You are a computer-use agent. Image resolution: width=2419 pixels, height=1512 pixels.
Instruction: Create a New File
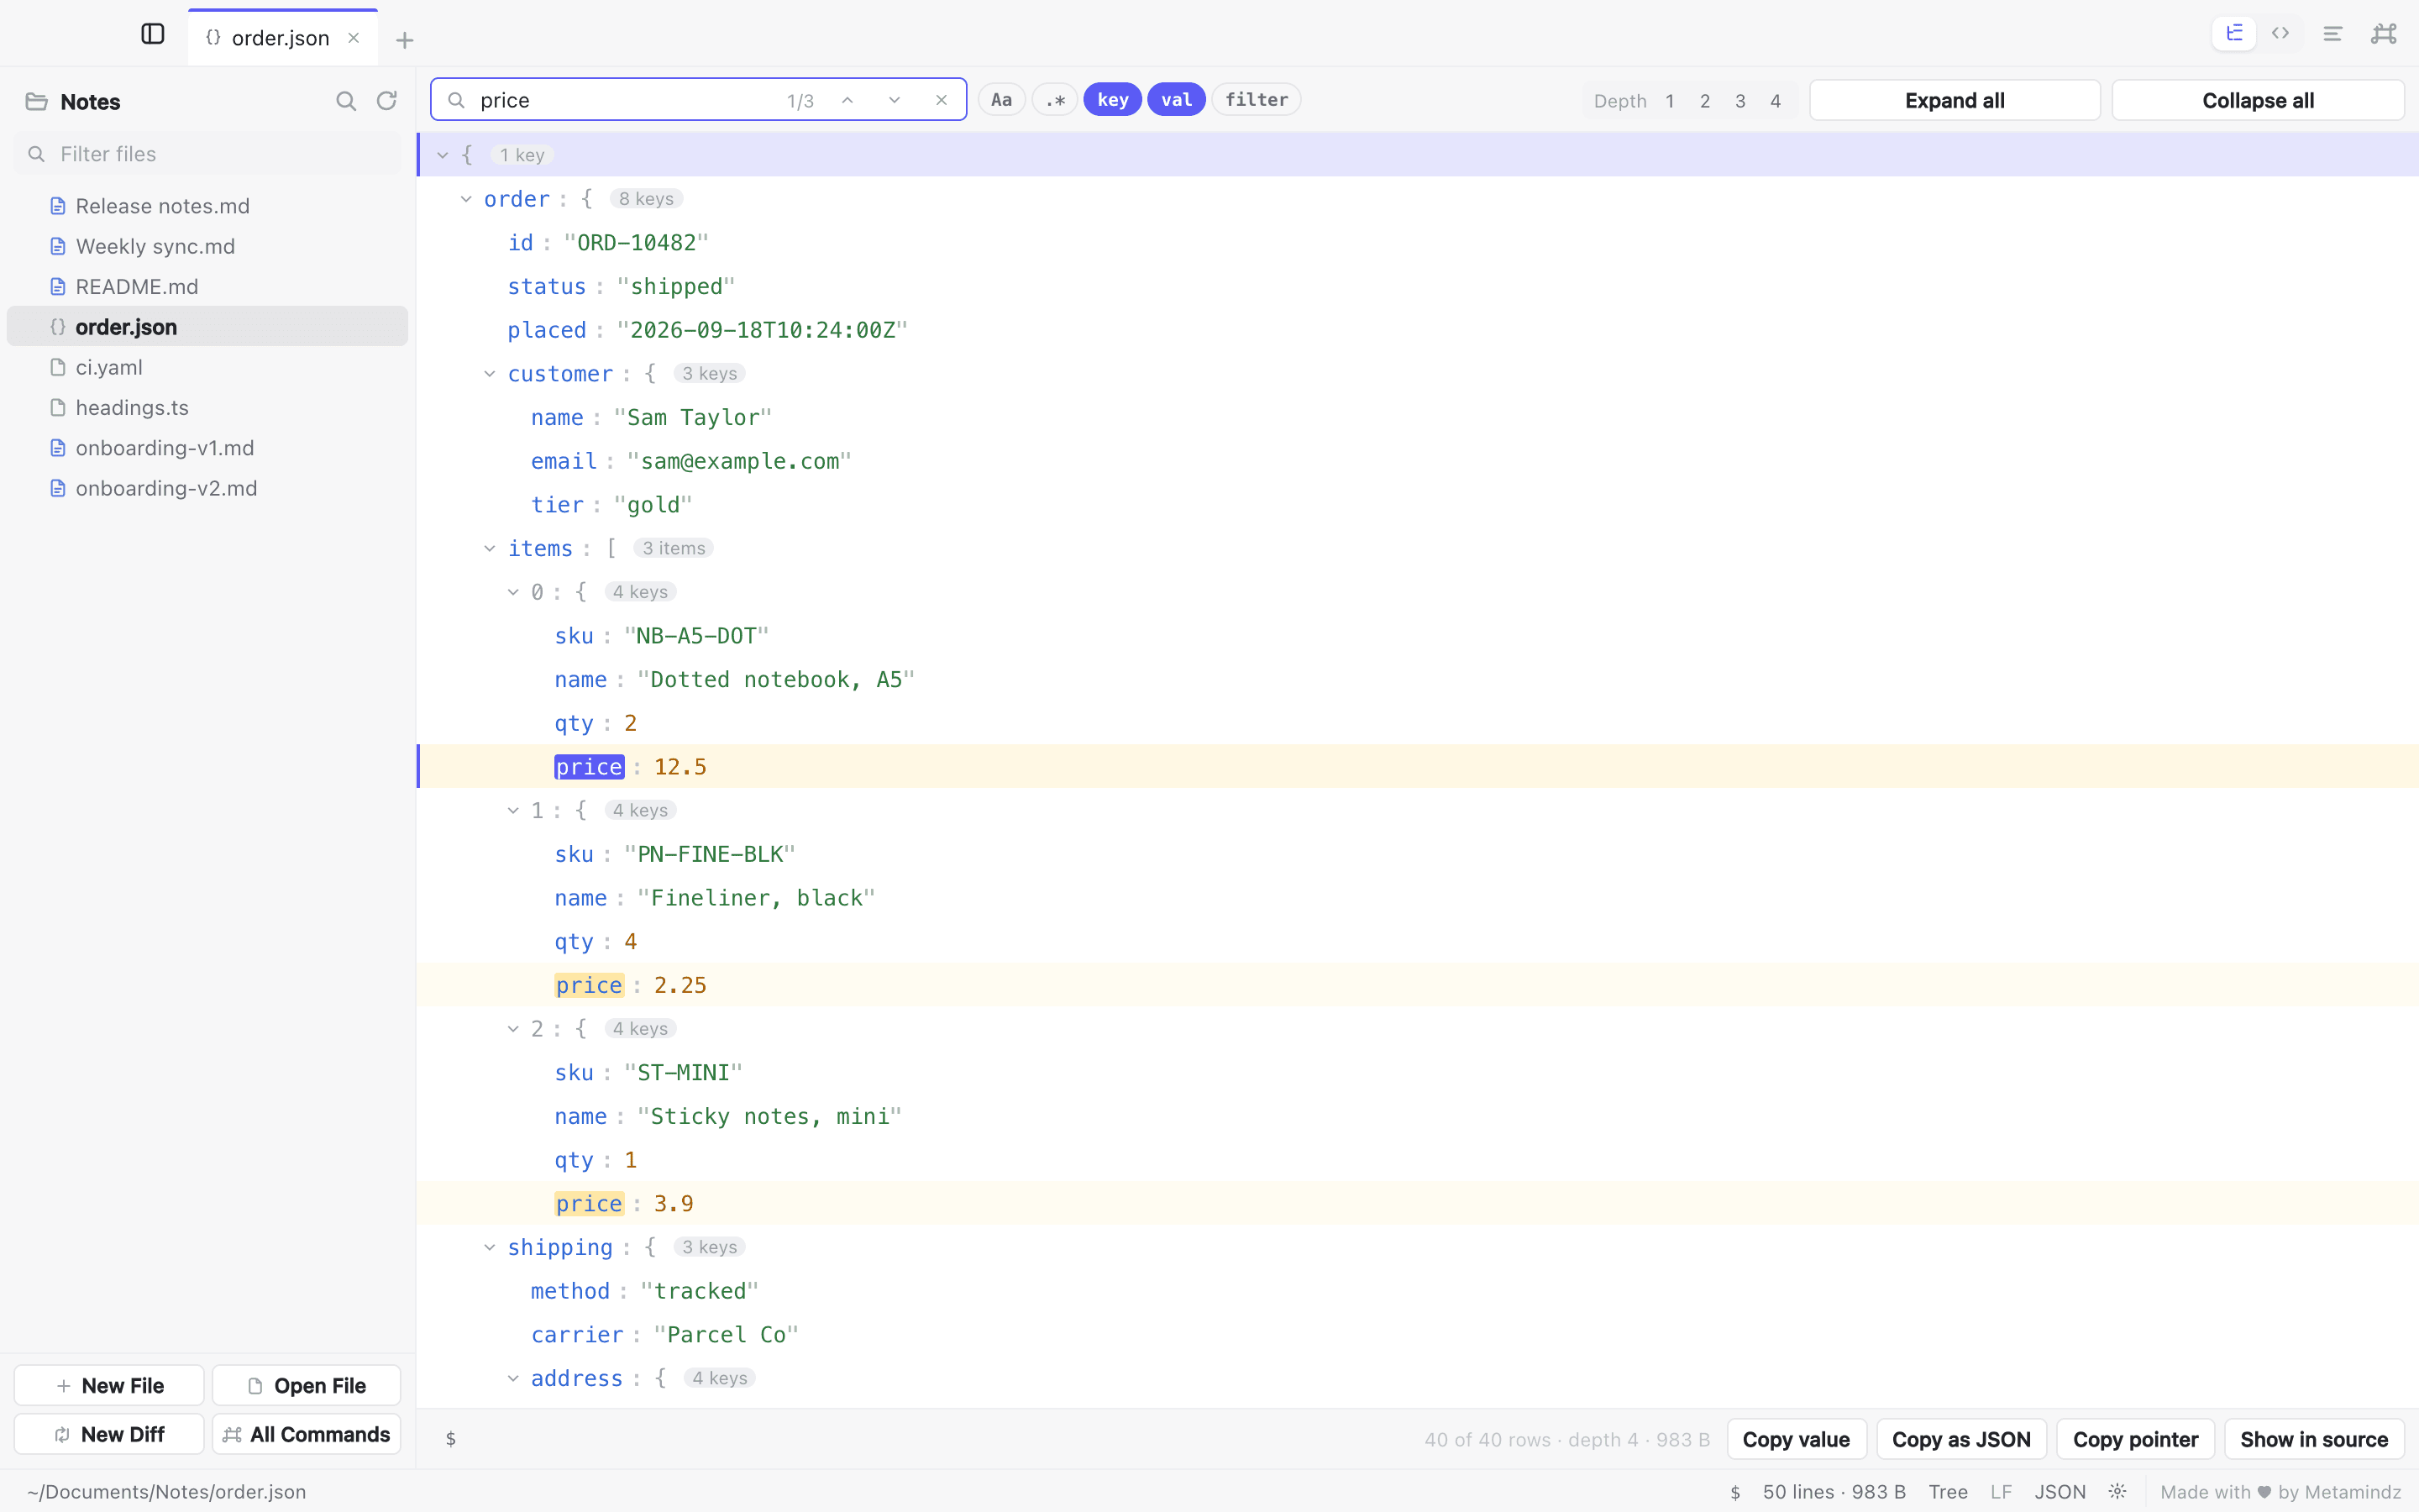coord(109,1385)
